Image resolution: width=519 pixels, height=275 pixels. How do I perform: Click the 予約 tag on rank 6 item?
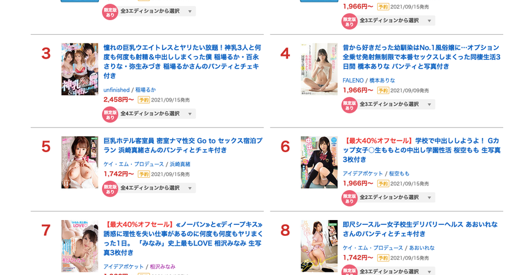(383, 183)
